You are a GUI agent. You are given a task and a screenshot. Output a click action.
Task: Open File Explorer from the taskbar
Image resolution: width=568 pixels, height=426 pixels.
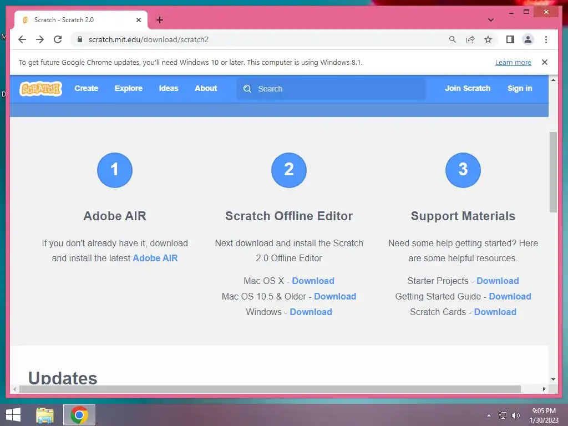[x=45, y=415]
